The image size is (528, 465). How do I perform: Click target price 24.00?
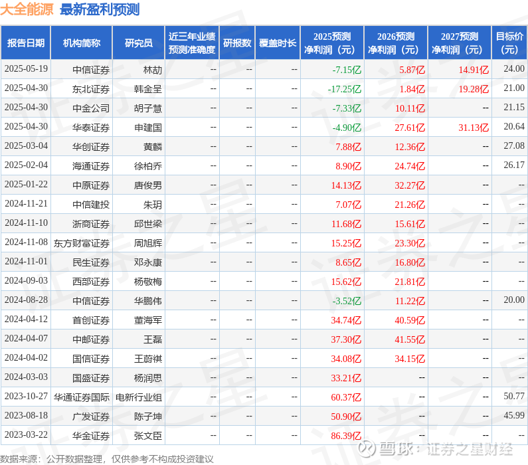[x=514, y=68]
